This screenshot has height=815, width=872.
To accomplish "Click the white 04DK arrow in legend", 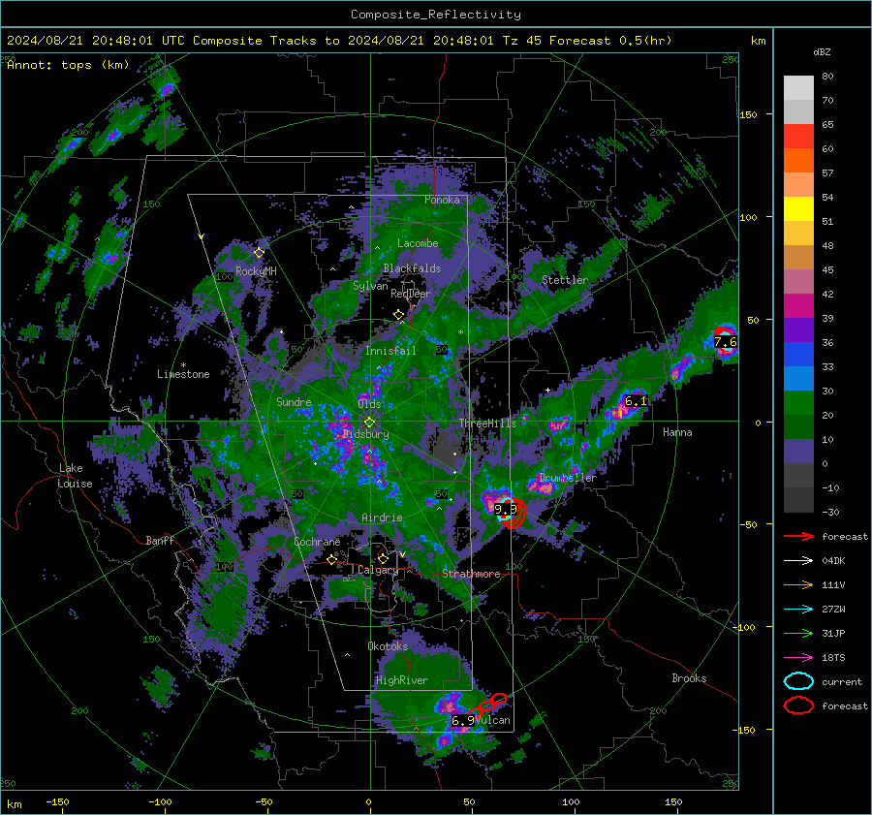I will click(798, 560).
